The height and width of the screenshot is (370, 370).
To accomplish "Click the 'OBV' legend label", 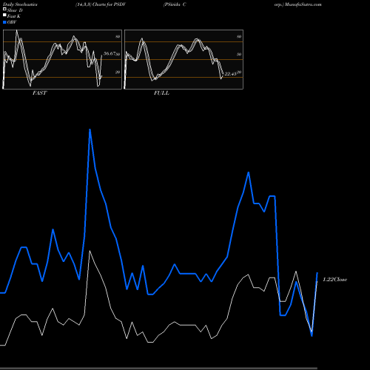I will tap(12, 22).
